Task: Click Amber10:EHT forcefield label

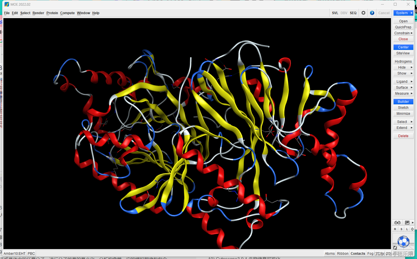Action: click(x=15, y=254)
